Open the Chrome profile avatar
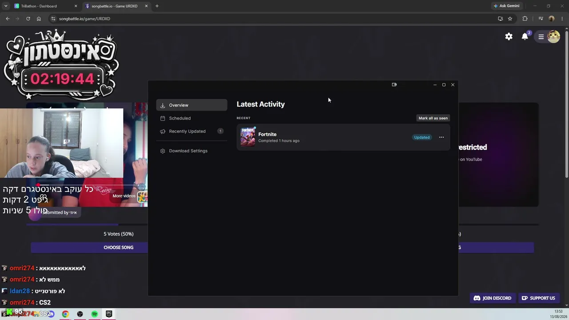The width and height of the screenshot is (569, 320). [552, 19]
